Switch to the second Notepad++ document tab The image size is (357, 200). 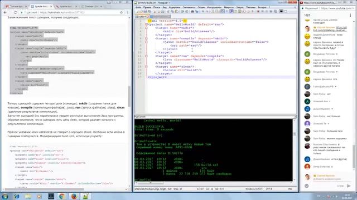(x=160, y=17)
